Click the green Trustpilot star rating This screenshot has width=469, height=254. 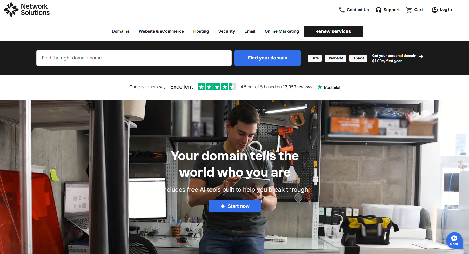[217, 87]
